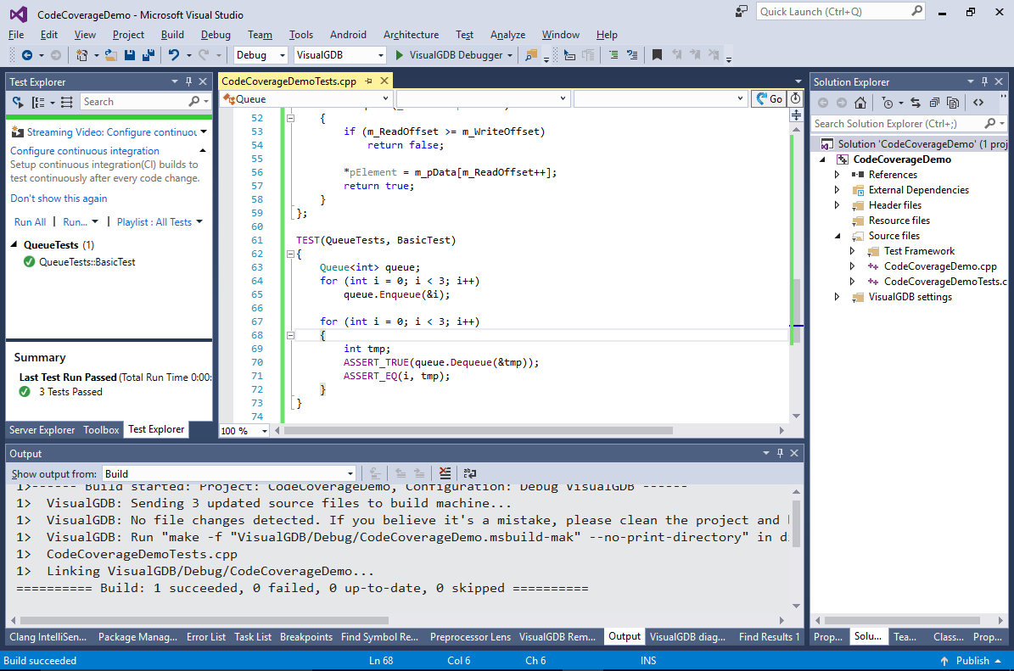This screenshot has height=671, width=1014.
Task: Click Streaming Video: Configure continuous link
Action: click(112, 131)
